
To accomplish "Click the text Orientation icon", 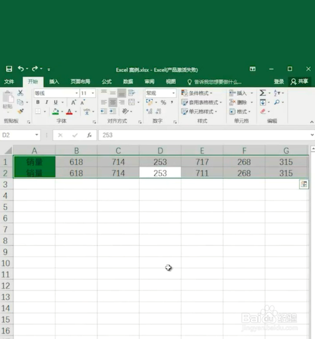I will [x=125, y=111].
